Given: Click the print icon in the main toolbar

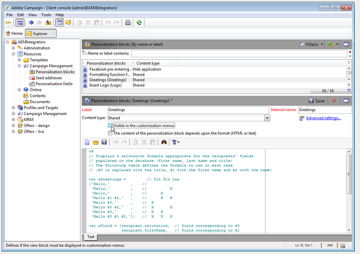Looking at the screenshot, I should tap(127, 23).
